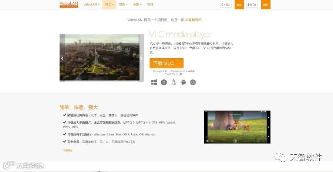
Task: Focus the $5.00 donation amount field
Action: click(x=252, y=5)
